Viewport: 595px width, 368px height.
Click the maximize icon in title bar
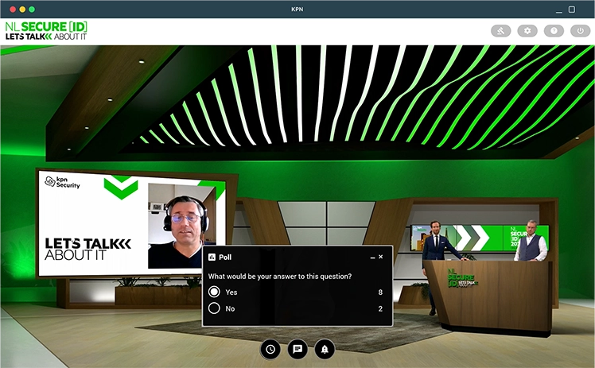(571, 9)
